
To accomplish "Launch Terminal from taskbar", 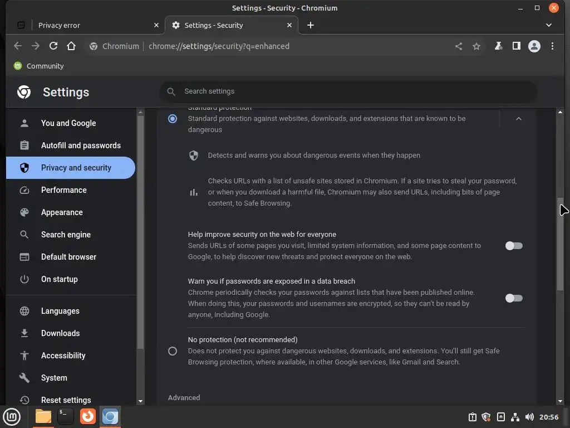I will click(x=66, y=416).
